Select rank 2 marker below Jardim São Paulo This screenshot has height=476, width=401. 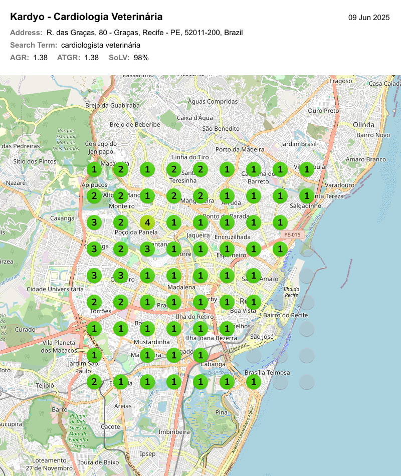click(94, 382)
